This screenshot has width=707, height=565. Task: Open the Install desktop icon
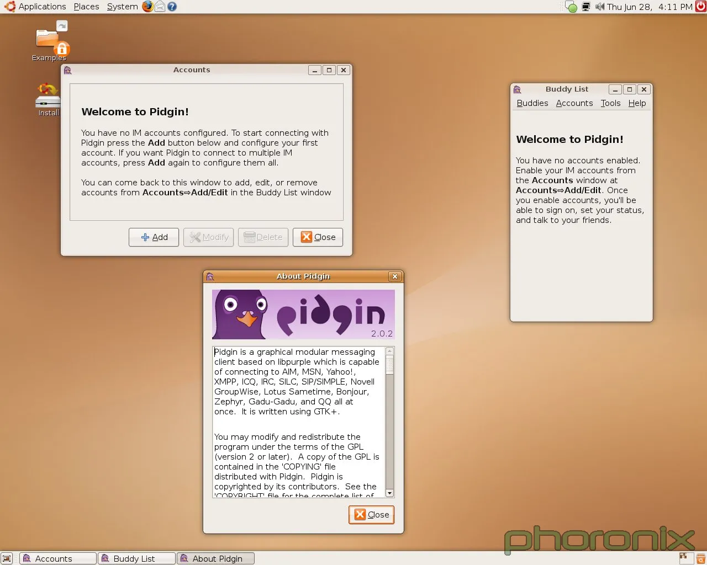click(x=48, y=99)
